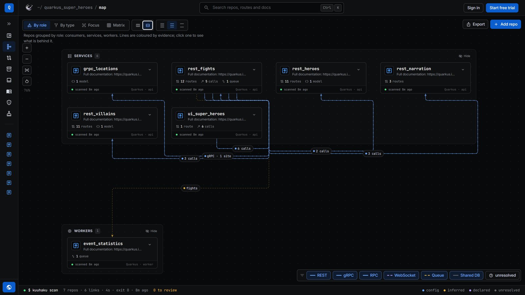Image resolution: width=525 pixels, height=295 pixels.
Task: Expand the event_statistics card
Action: pyautogui.click(x=150, y=245)
